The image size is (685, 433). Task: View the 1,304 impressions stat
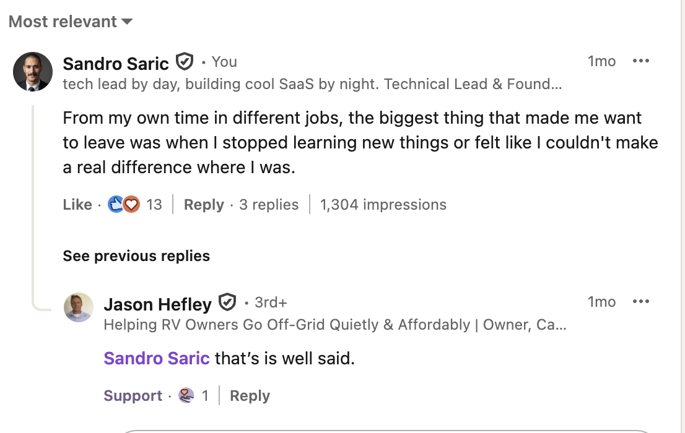pos(383,205)
